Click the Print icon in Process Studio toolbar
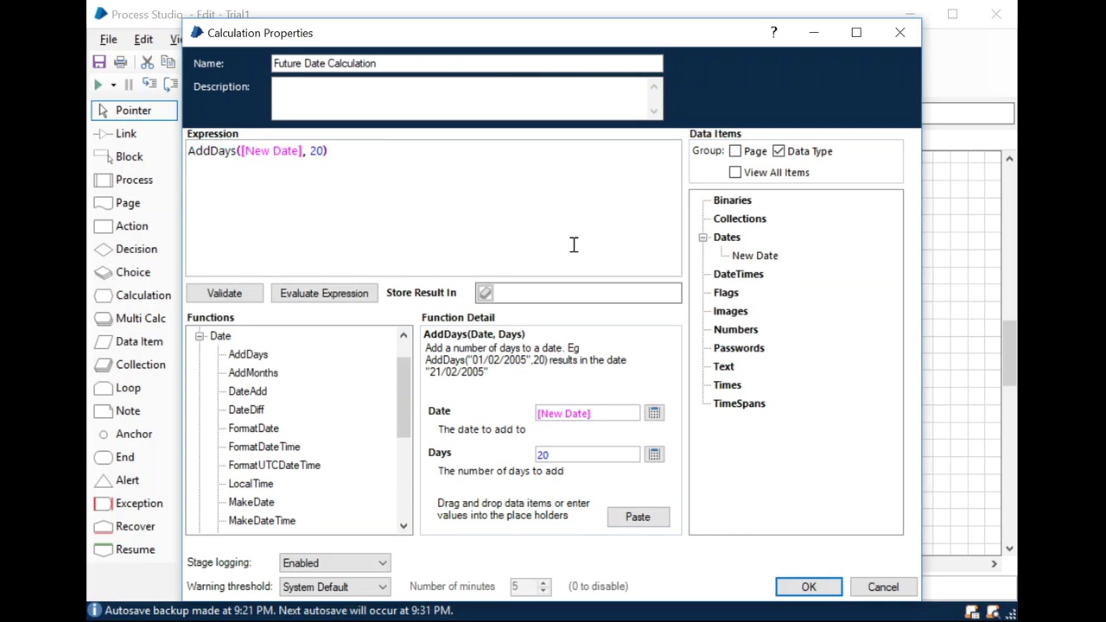The image size is (1106, 622). (x=121, y=62)
